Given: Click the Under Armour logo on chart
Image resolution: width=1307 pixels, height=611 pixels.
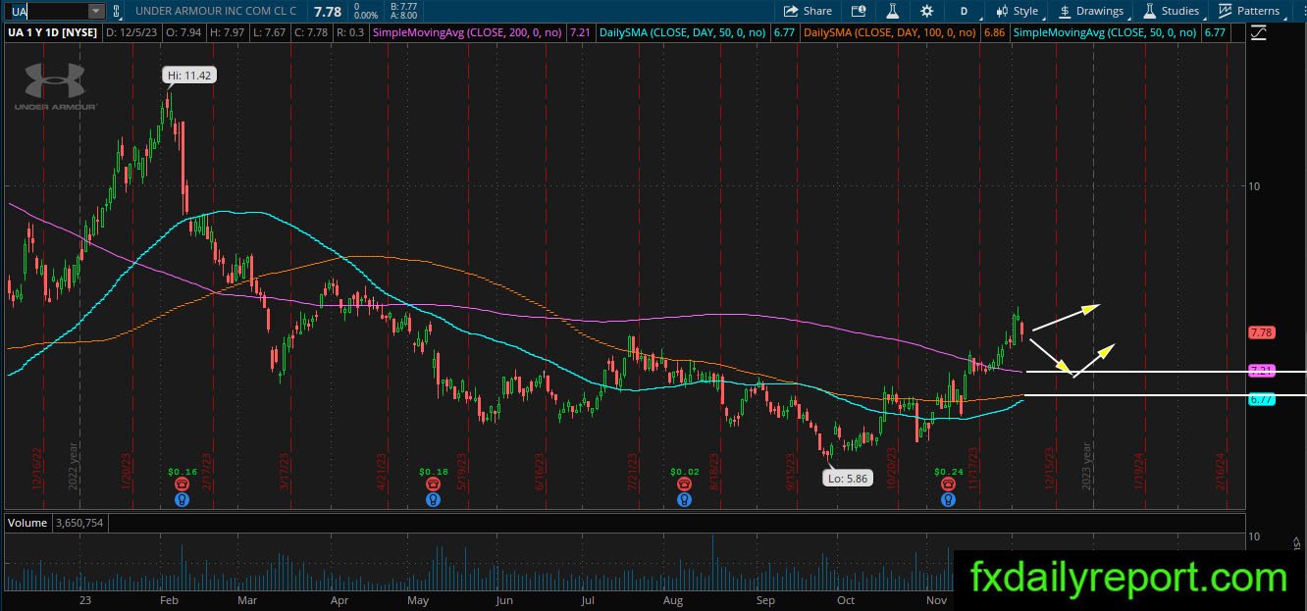Looking at the screenshot, I should (55, 85).
